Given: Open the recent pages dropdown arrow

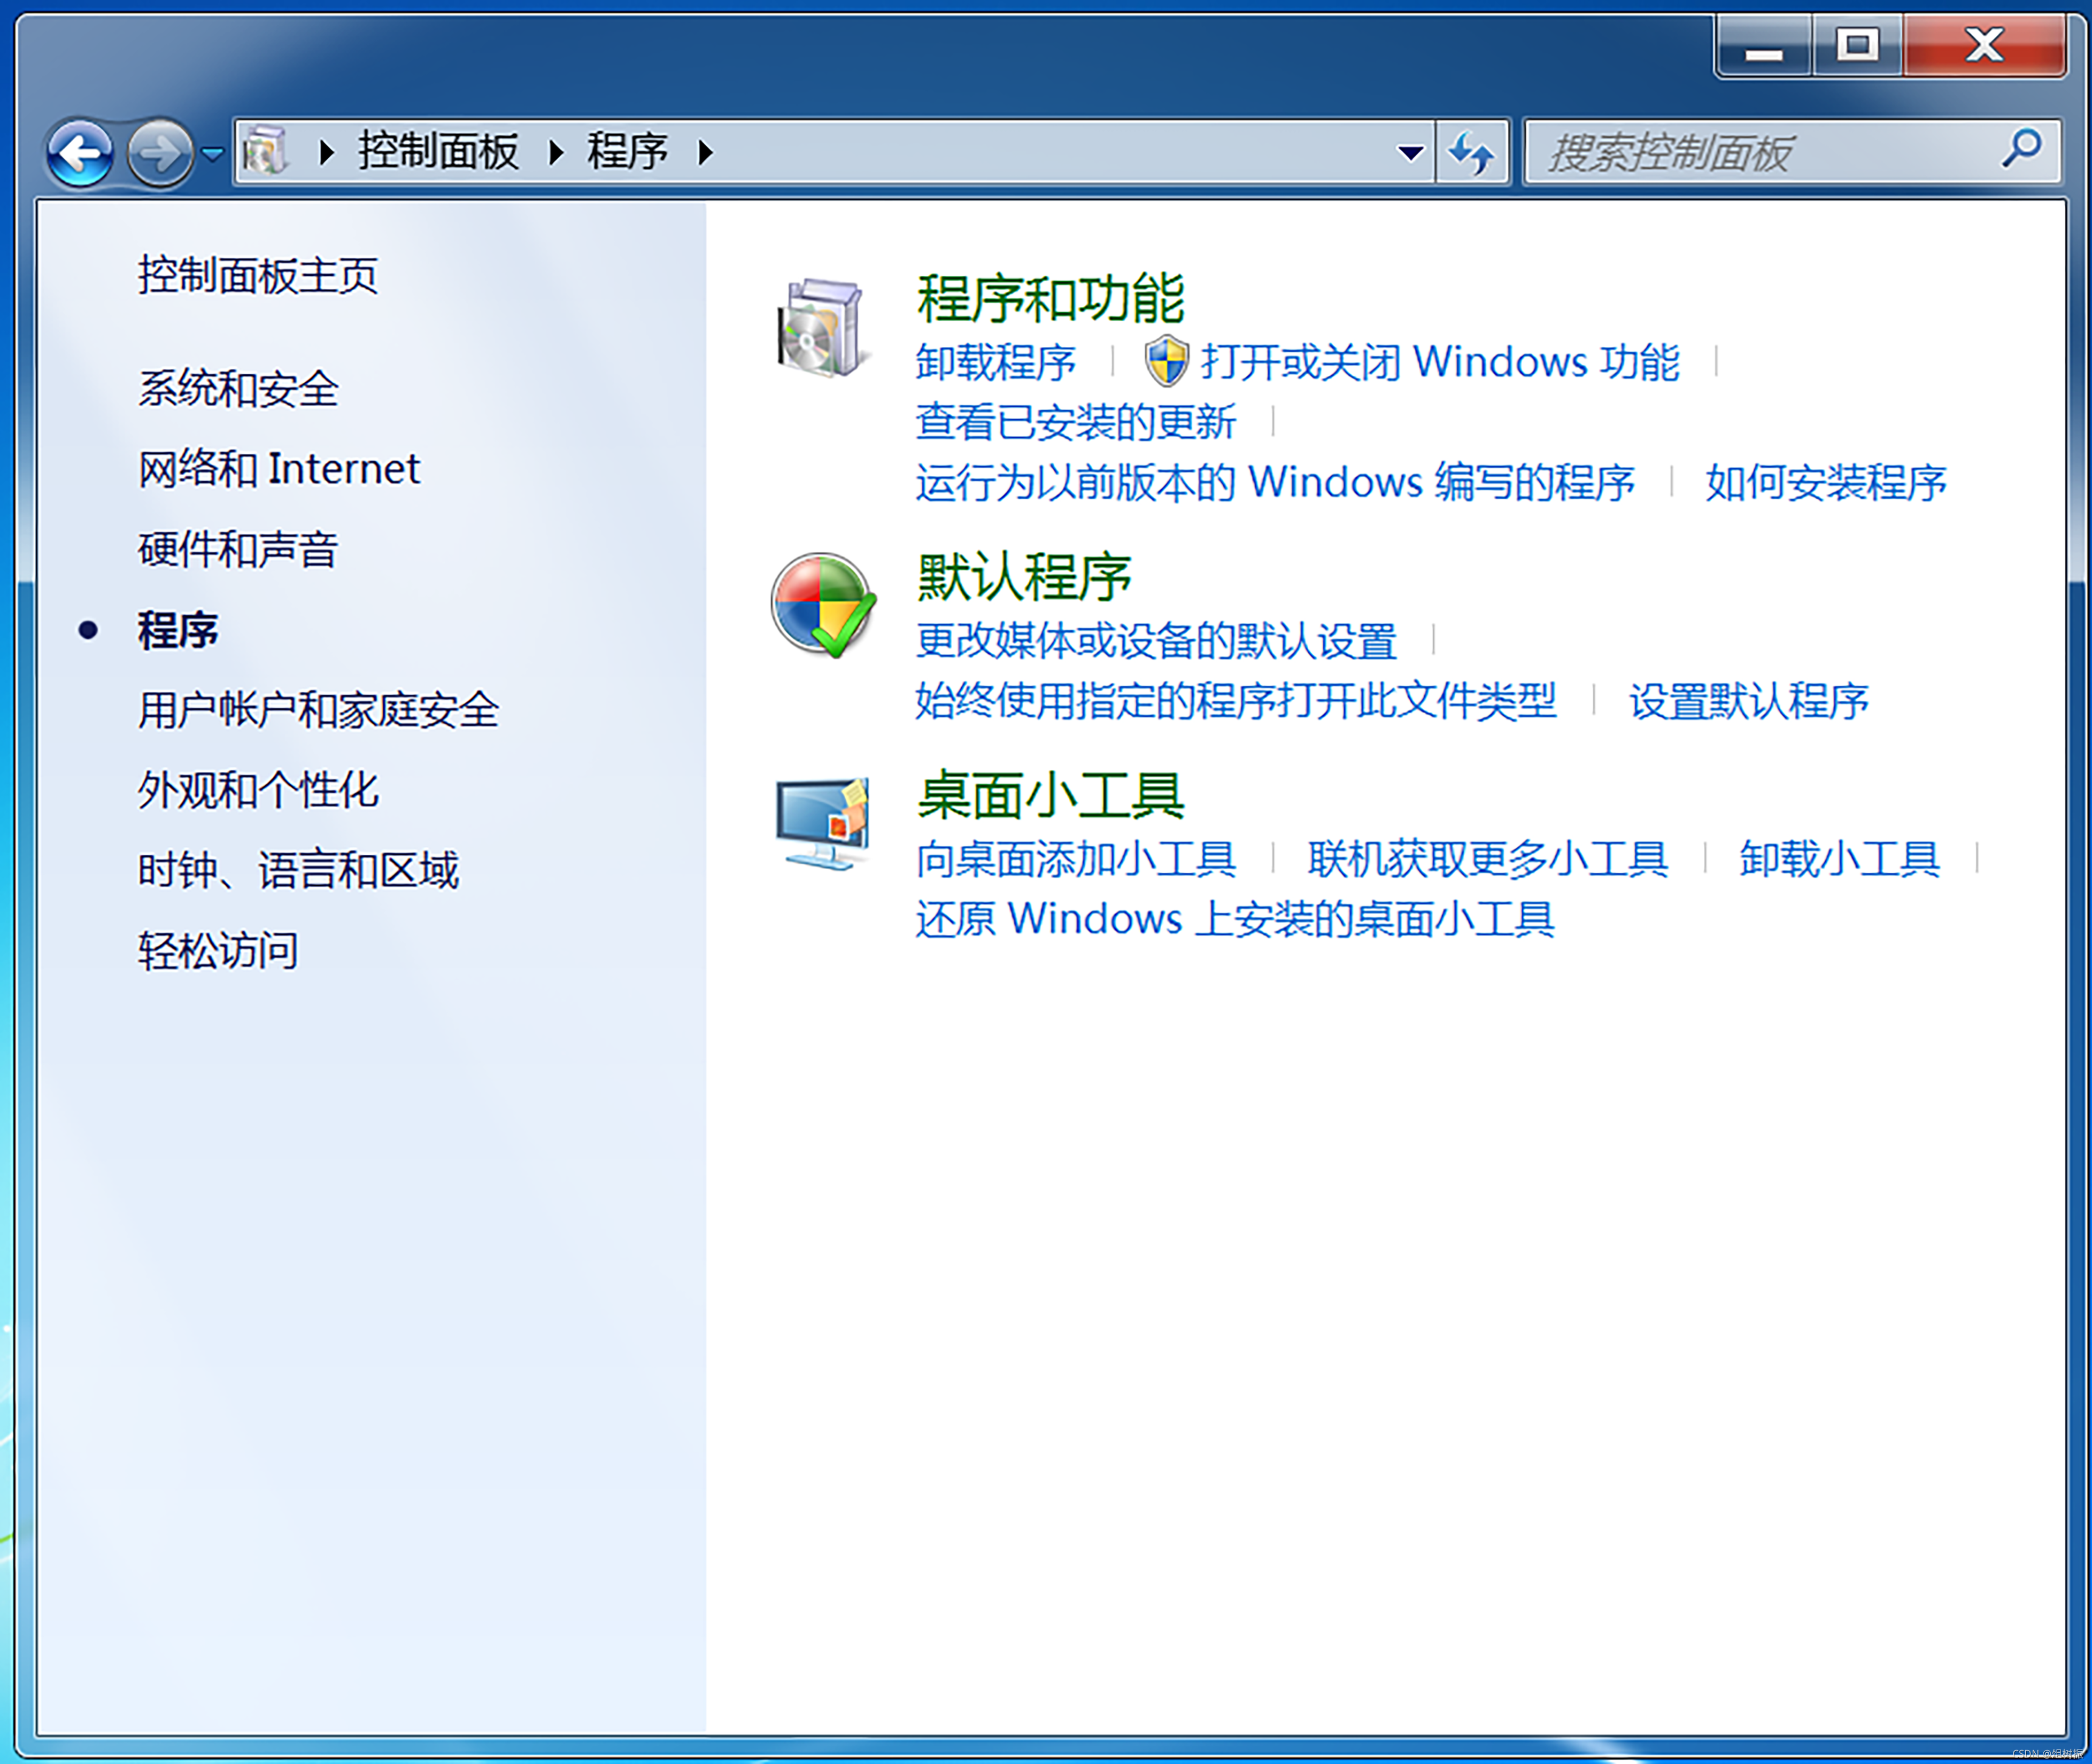Looking at the screenshot, I should point(213,154).
